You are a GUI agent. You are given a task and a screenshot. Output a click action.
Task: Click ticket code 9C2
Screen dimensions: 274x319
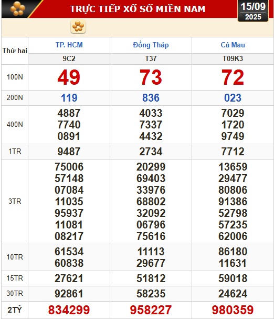tap(69, 59)
